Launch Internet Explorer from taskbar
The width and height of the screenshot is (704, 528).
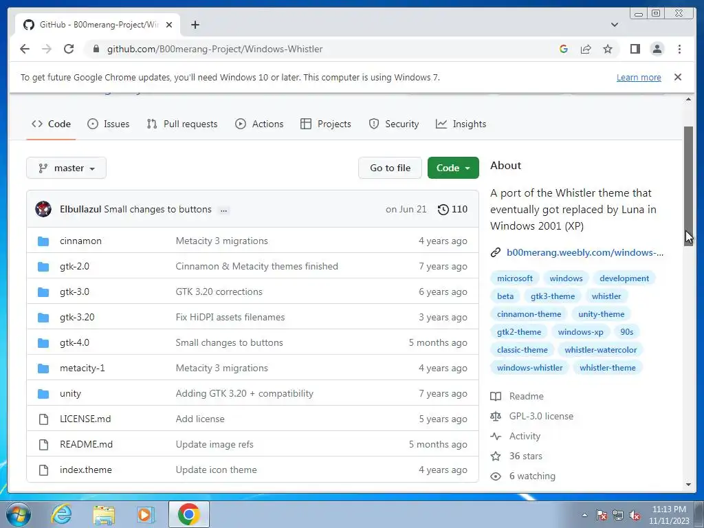pos(61,514)
